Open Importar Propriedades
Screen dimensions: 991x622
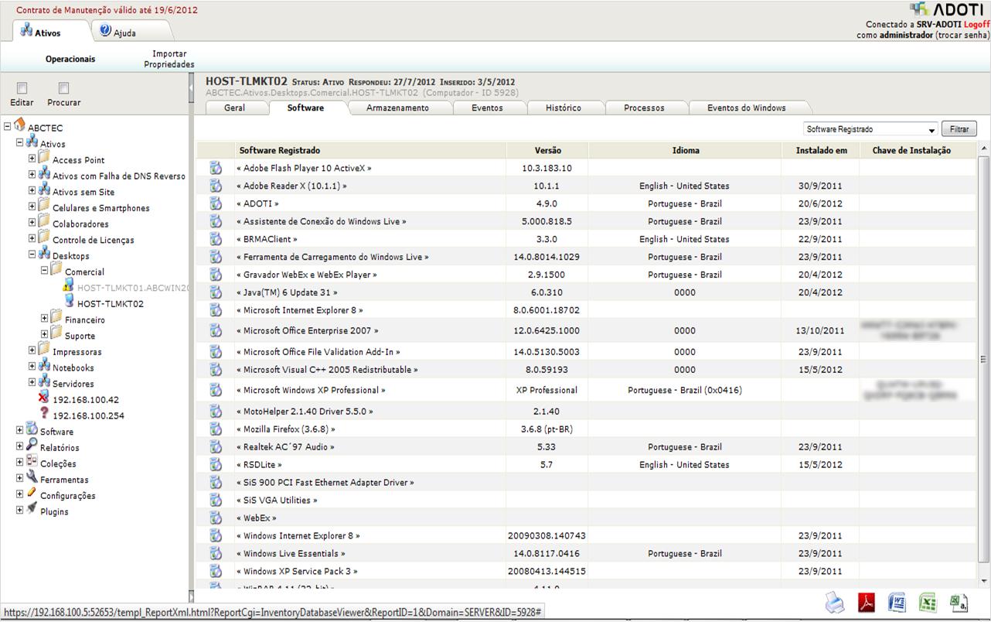click(x=169, y=59)
